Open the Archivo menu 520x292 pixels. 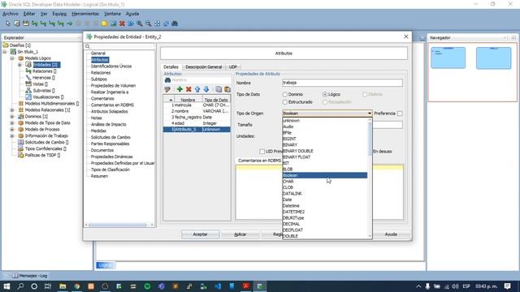(11, 14)
